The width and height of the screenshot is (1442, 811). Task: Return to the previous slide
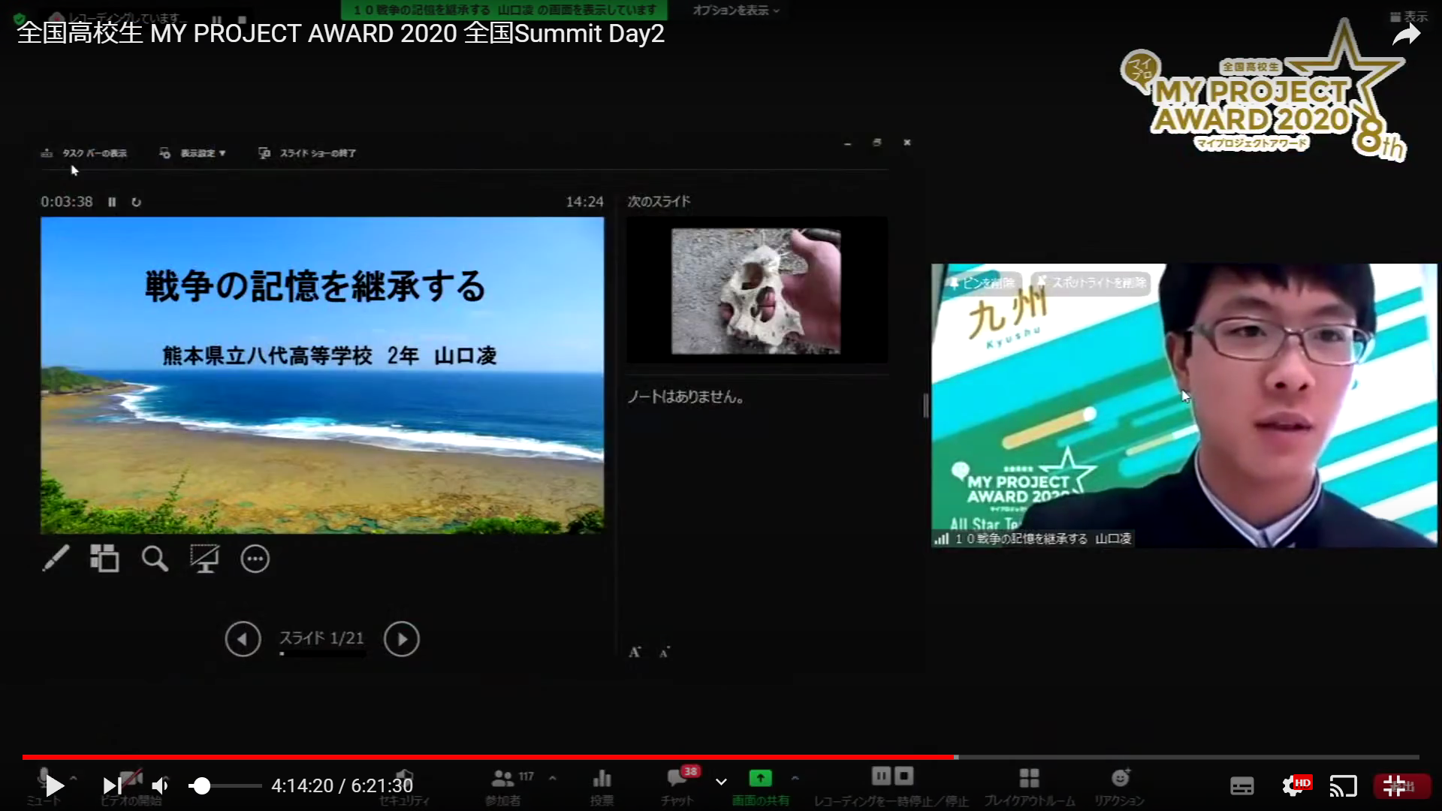click(x=243, y=639)
